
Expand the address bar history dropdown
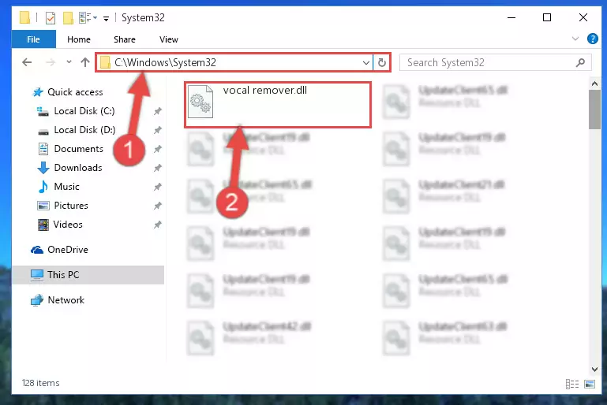[x=365, y=62]
